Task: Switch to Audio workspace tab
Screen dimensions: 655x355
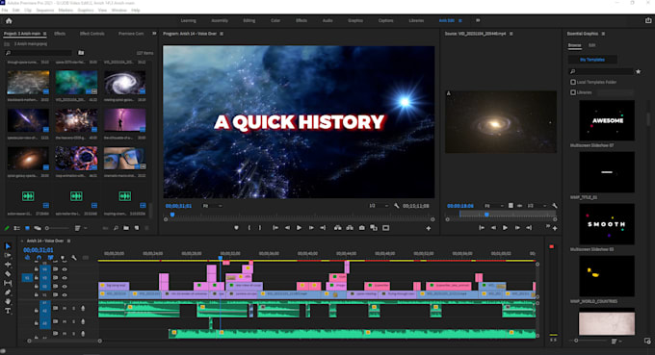Action: 327,20
